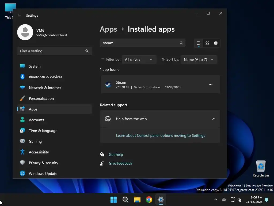Open Bluetooth & devices settings
The image size is (274, 206).
point(55,77)
